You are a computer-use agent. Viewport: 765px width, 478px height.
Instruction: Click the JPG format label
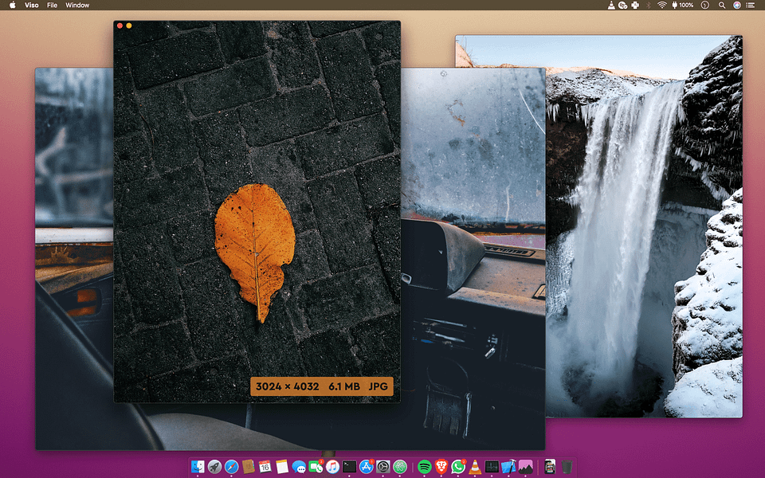coord(378,386)
